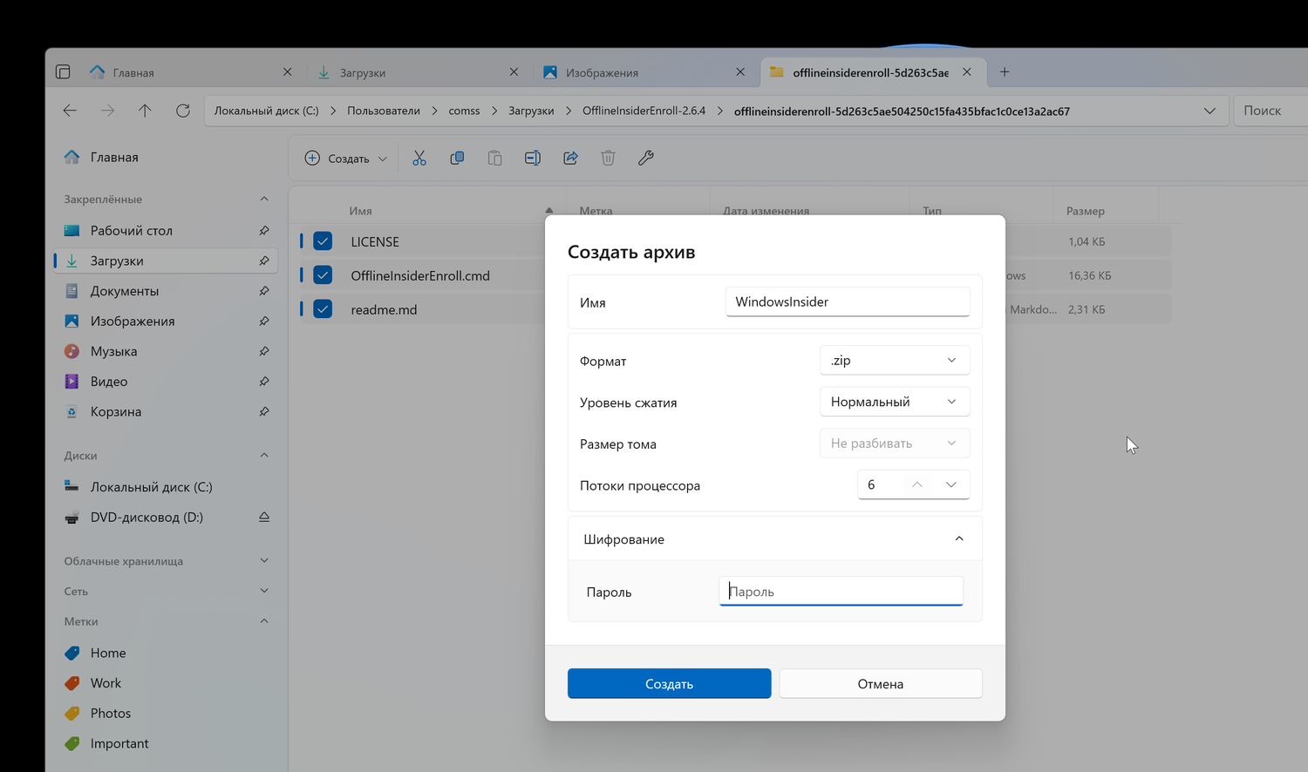Click the Поиск search box

(1271, 111)
